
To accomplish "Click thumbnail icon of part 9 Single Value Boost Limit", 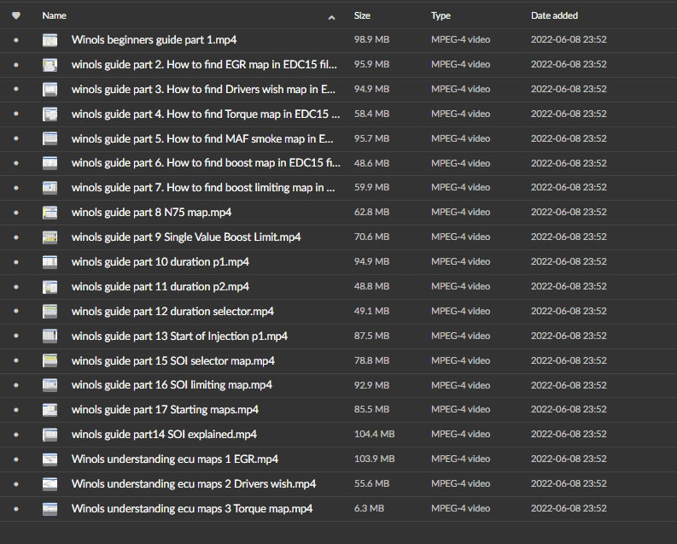I will pyautogui.click(x=50, y=237).
